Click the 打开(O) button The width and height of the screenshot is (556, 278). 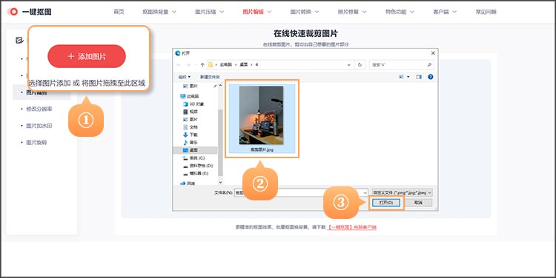[385, 203]
